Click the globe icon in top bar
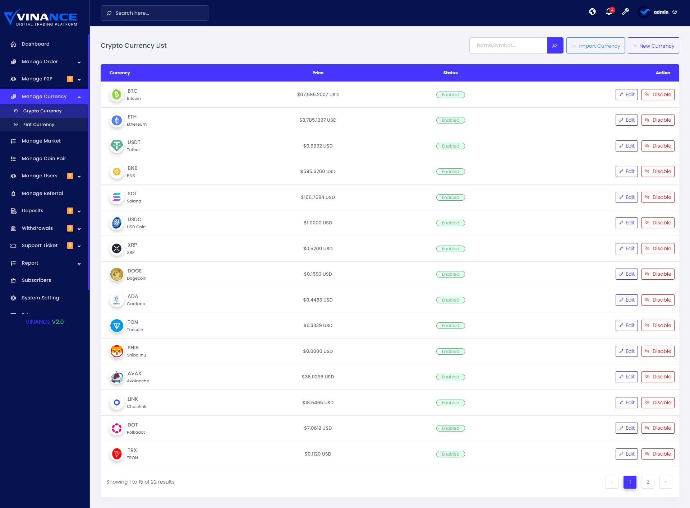 [592, 12]
